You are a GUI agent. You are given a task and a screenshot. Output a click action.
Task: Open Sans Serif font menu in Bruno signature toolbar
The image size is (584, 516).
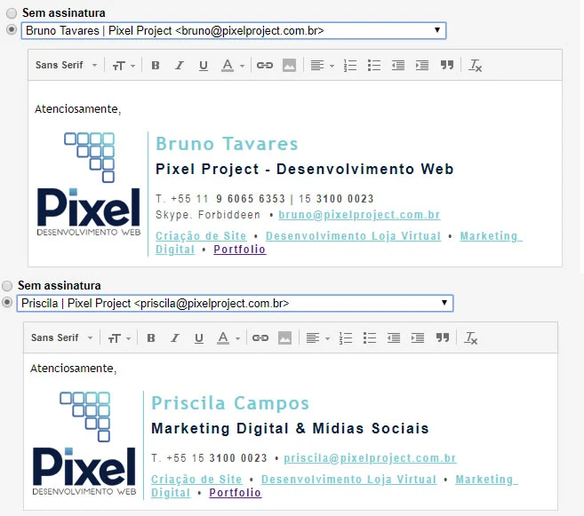coord(66,65)
